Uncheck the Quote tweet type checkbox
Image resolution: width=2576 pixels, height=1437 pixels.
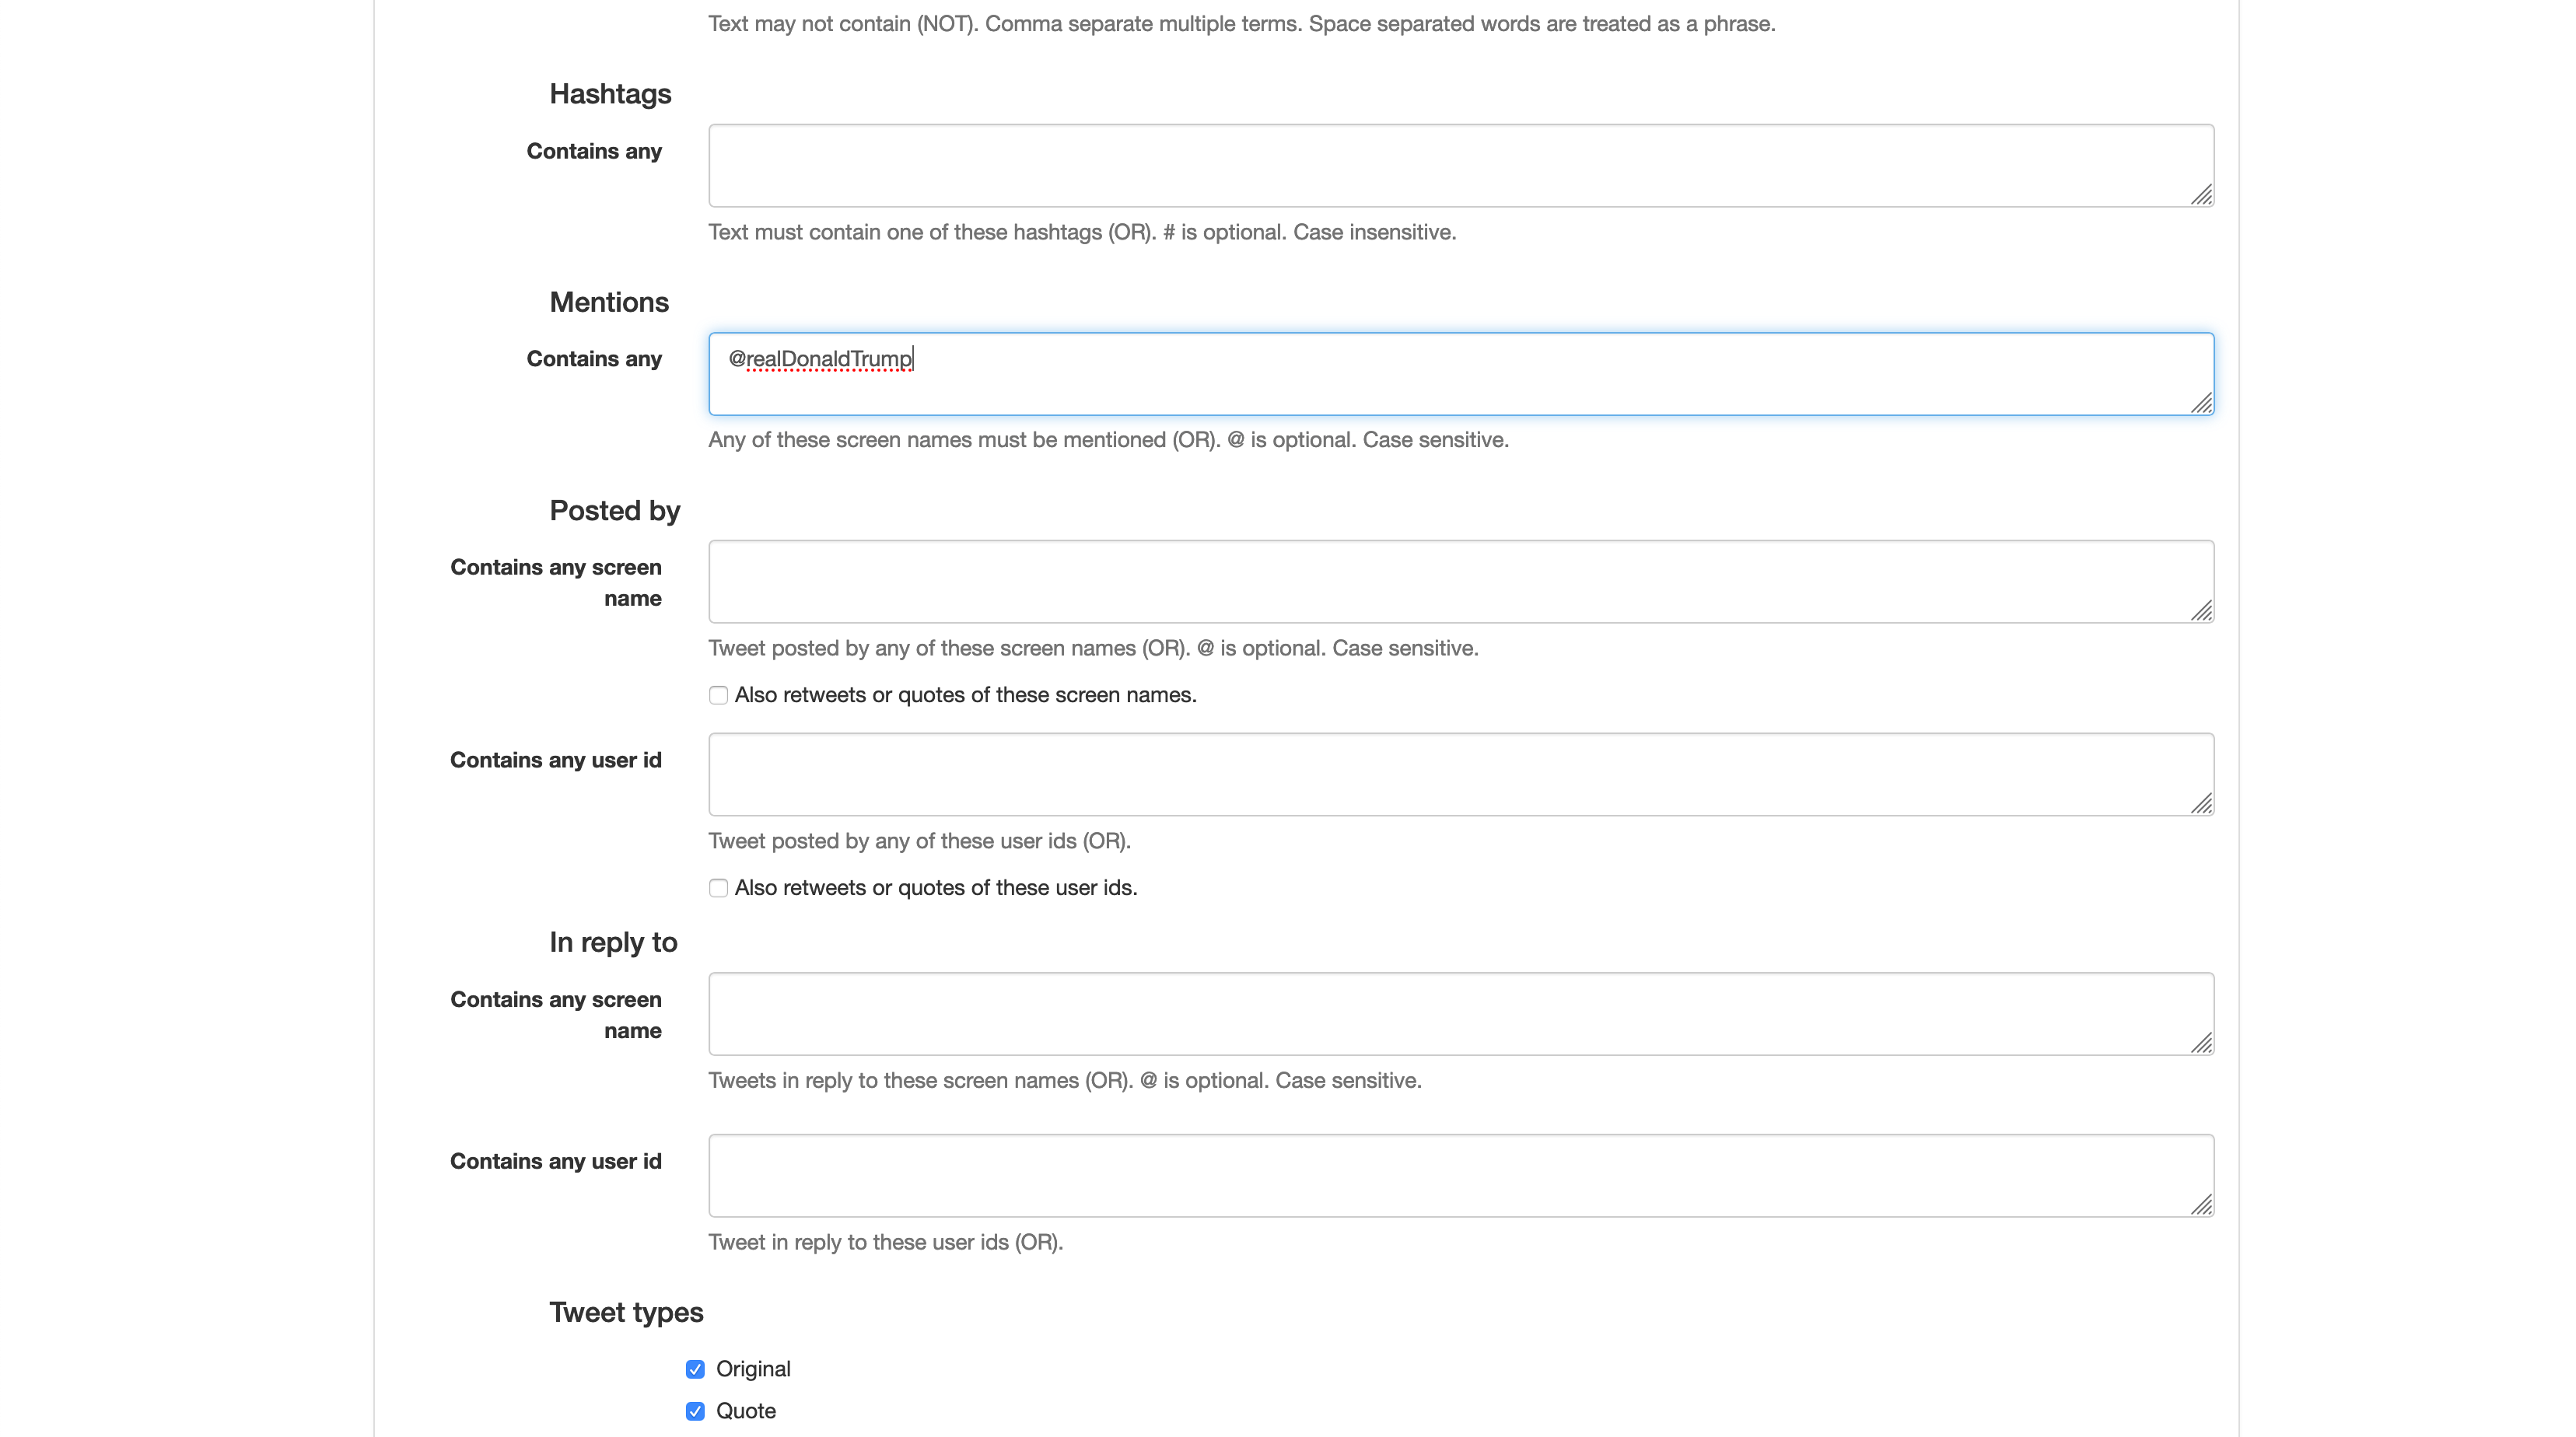click(x=695, y=1411)
